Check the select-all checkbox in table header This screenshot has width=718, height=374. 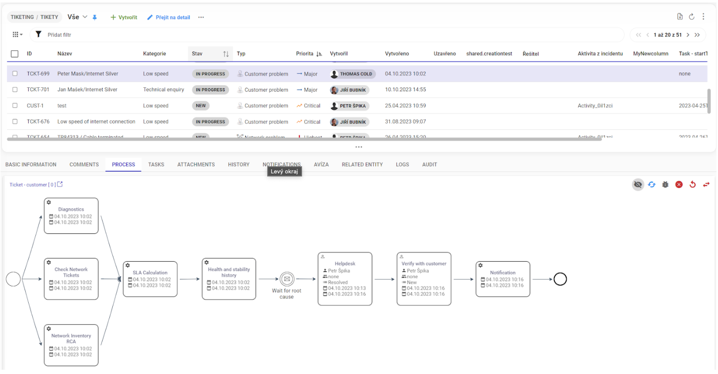click(x=14, y=54)
